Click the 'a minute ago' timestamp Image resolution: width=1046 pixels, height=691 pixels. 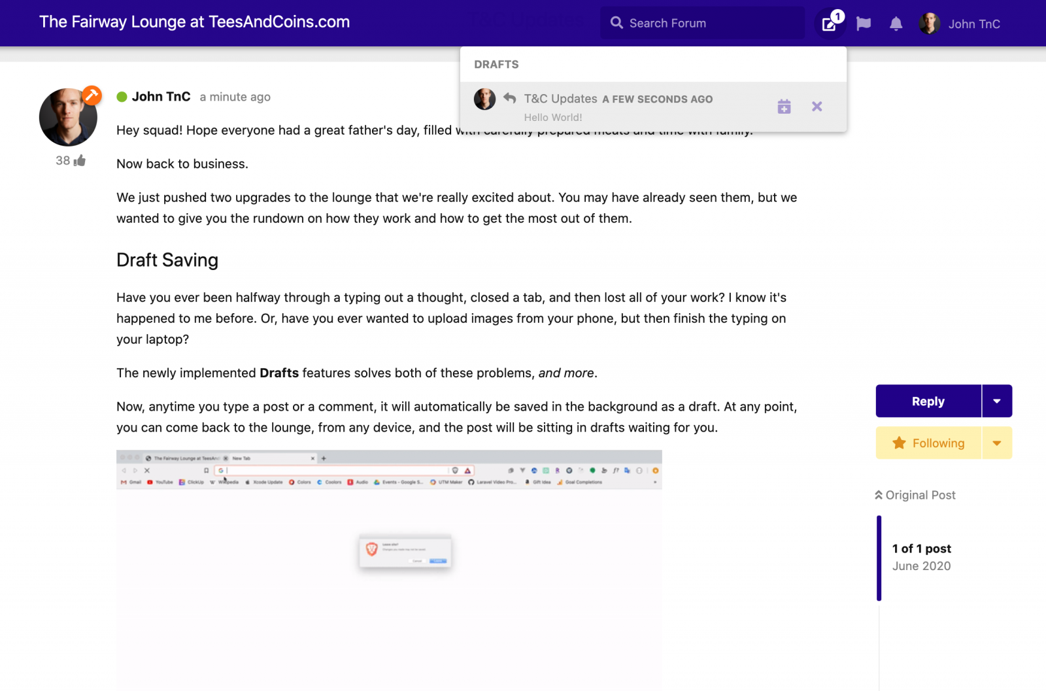click(x=235, y=97)
